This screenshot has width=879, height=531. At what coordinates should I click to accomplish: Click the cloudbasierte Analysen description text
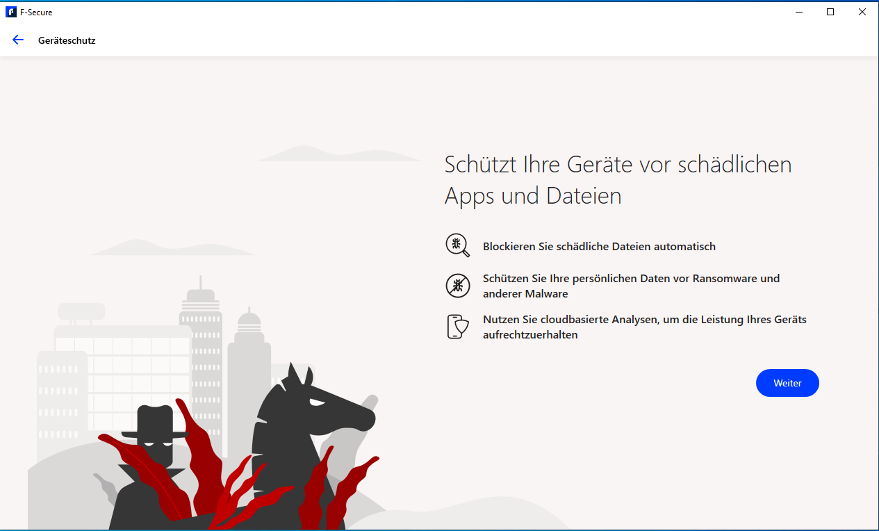[x=644, y=327]
